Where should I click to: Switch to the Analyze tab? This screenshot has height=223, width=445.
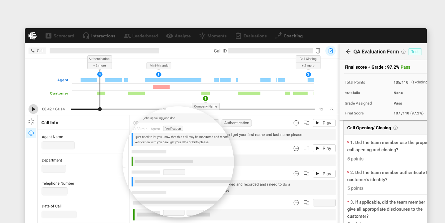point(178,36)
